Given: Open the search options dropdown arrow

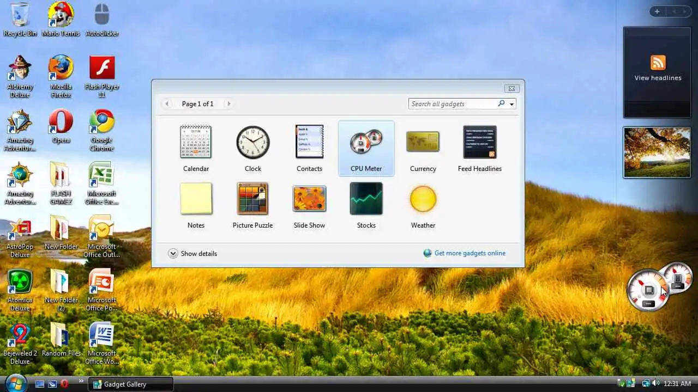Looking at the screenshot, I should [x=512, y=104].
